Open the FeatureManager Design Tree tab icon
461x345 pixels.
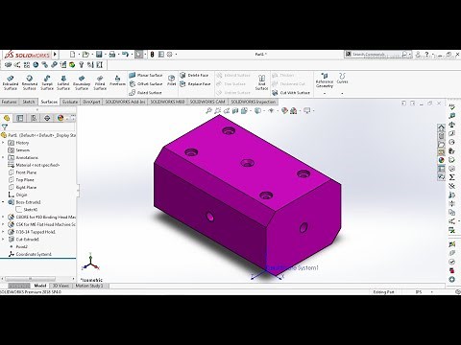pyautogui.click(x=7, y=118)
